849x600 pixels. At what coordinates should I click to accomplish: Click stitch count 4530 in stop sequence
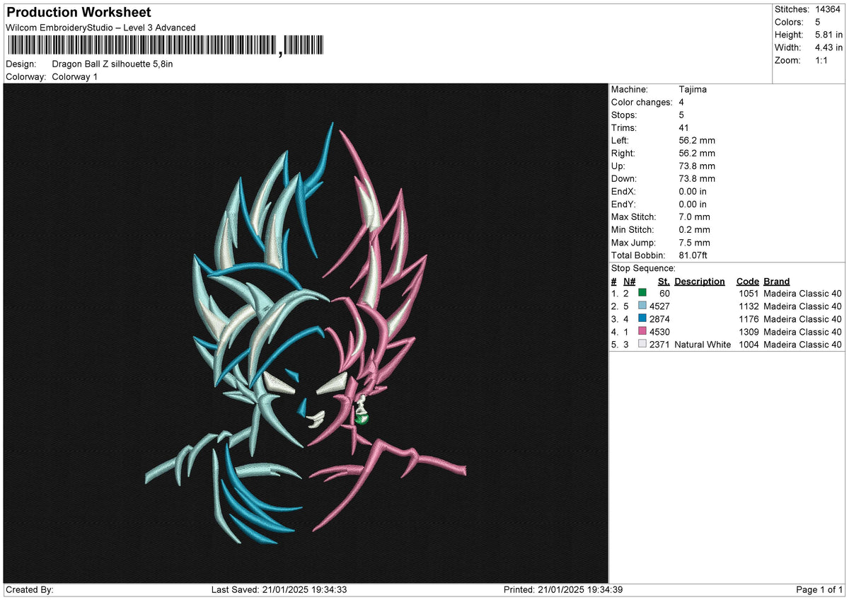(659, 332)
